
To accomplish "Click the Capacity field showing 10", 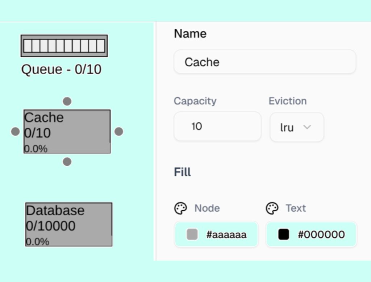I will tap(217, 126).
